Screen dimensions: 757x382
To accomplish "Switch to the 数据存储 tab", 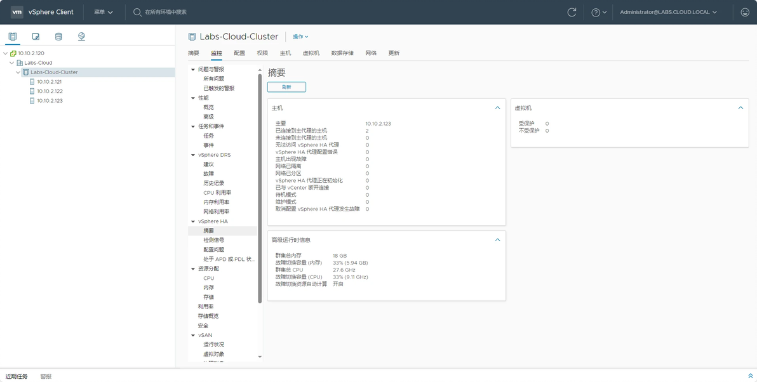I will coord(342,53).
